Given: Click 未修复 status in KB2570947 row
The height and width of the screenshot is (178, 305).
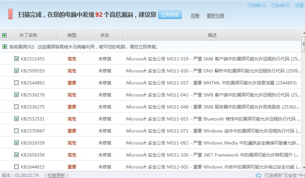Looking at the screenshot, I should [x=104, y=131].
